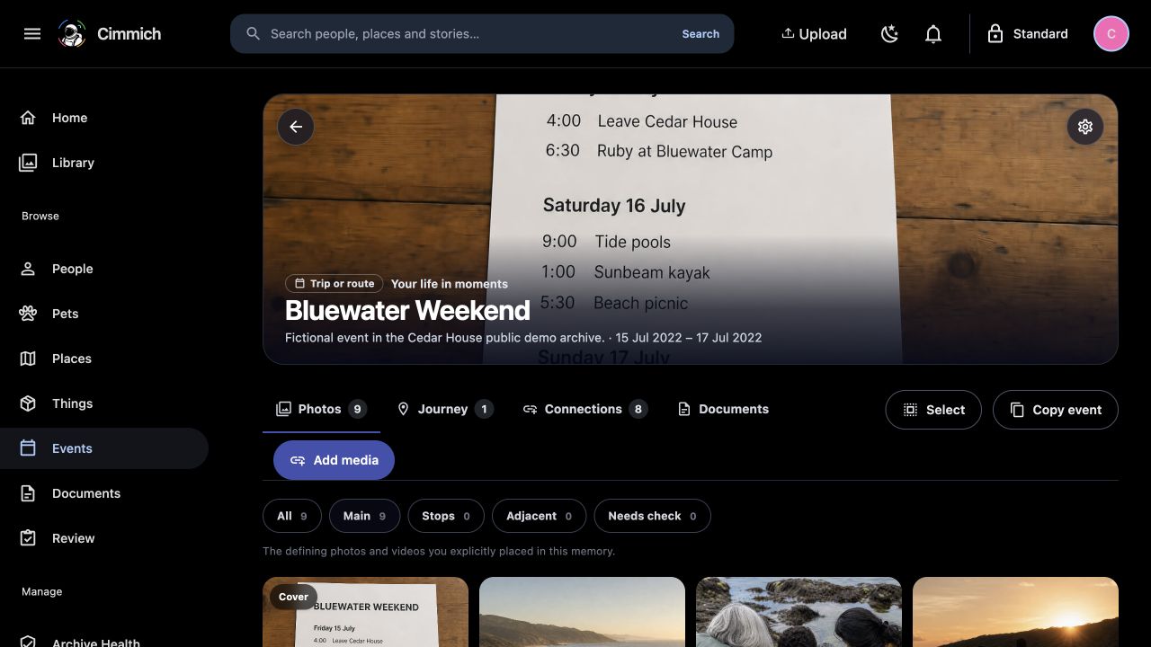Click Your life in moments text

450,284
